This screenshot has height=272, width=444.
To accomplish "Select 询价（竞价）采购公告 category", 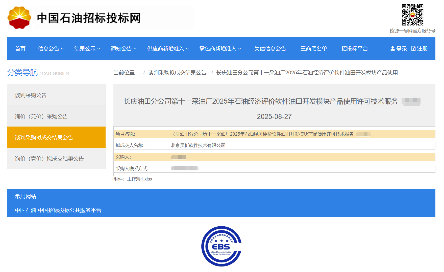I will click(41, 116).
